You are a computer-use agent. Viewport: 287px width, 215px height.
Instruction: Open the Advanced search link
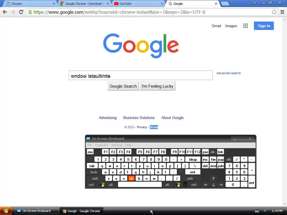point(228,73)
